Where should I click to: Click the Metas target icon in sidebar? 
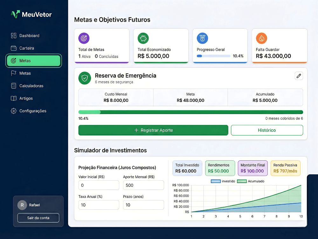point(14,61)
